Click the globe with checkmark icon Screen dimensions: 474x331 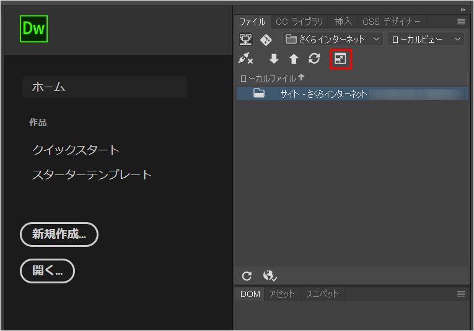[270, 276]
